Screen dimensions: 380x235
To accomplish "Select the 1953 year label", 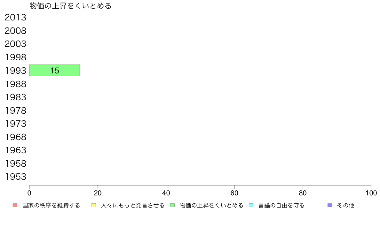I will (x=15, y=177).
